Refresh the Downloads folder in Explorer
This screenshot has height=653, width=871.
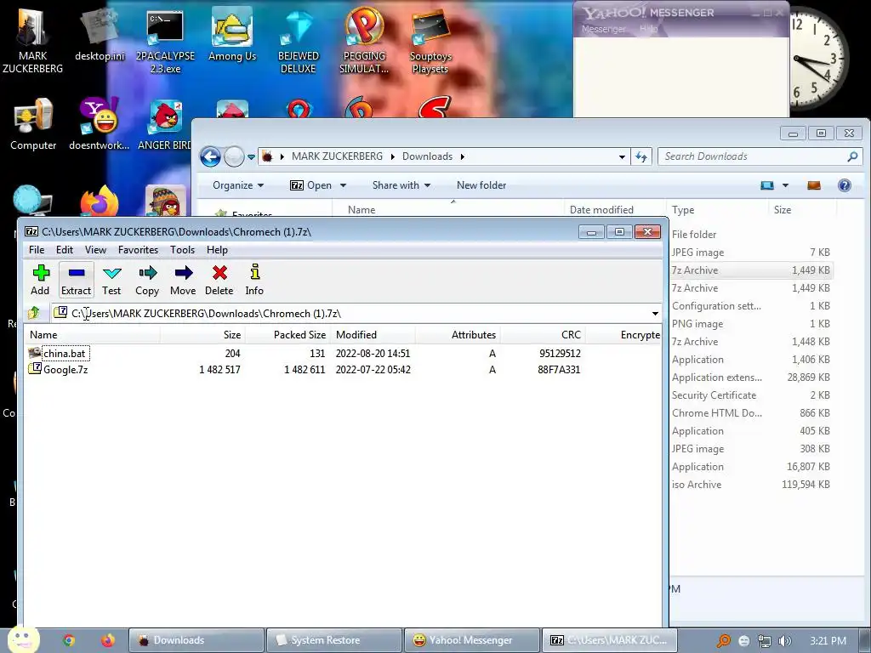coord(641,157)
